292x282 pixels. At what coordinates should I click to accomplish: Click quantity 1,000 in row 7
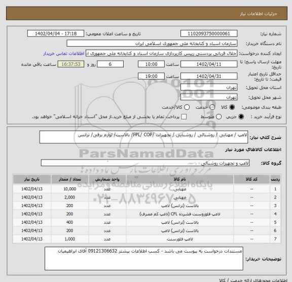pos(70,239)
